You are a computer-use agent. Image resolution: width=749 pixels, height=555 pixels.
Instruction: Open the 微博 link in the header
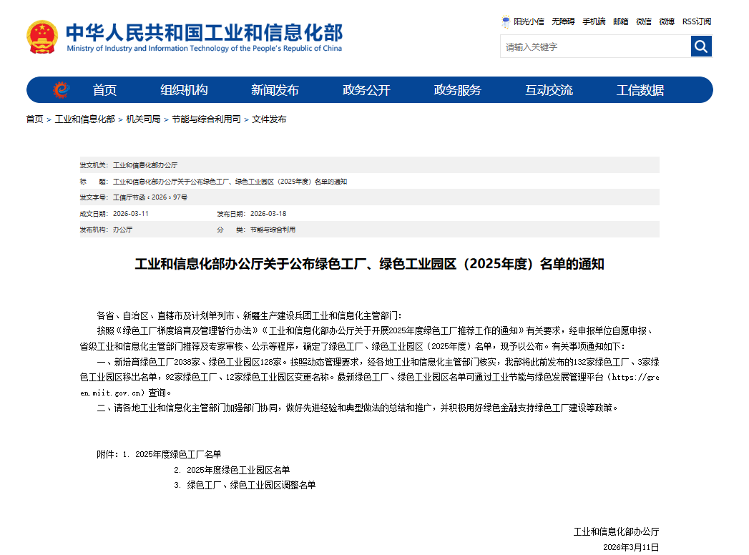point(667,21)
